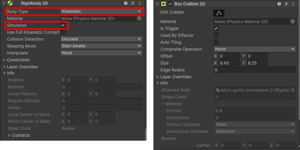Open Box Collider 2D three-dot menu
Image resolution: width=300 pixels, height=150 pixels.
(293, 4)
